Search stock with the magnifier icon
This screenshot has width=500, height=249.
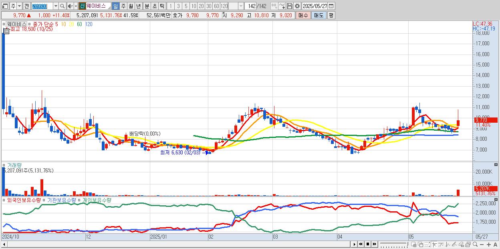click(x=62, y=6)
